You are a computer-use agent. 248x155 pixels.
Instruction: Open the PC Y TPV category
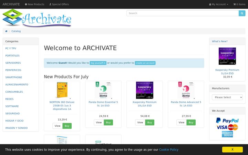tap(11, 49)
